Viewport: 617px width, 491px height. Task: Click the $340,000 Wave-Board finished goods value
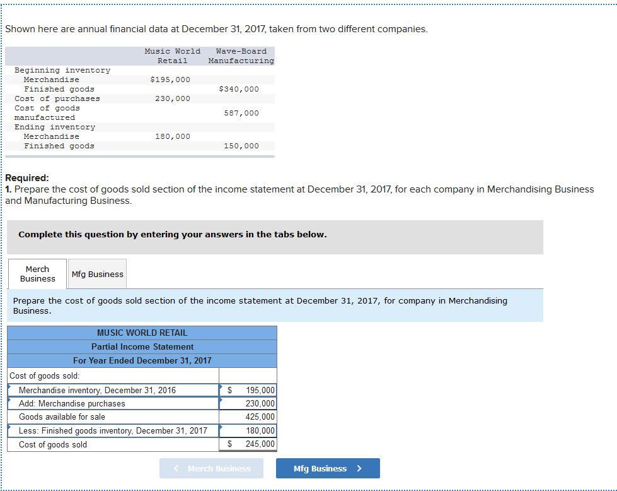click(239, 89)
